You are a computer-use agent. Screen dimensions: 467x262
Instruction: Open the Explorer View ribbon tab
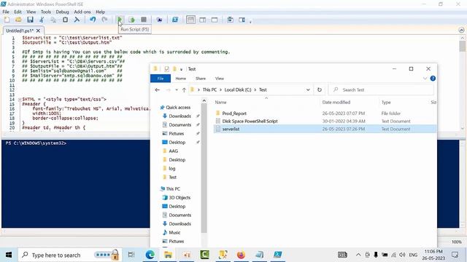pos(220,79)
